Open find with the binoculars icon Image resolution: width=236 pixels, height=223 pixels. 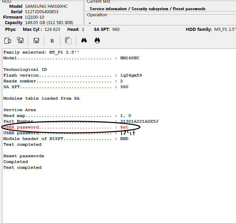[84, 41]
